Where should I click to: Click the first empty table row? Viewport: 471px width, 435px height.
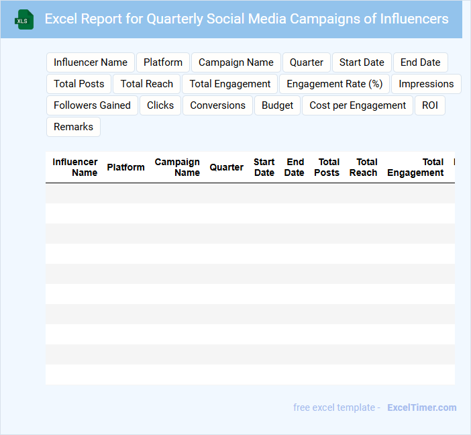250,193
